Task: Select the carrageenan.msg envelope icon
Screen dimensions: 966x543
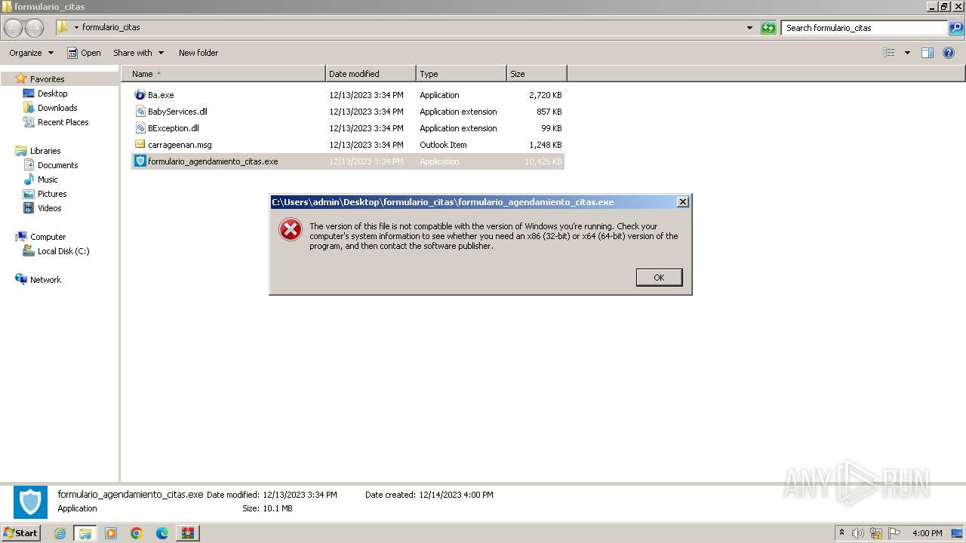Action: tap(140, 145)
